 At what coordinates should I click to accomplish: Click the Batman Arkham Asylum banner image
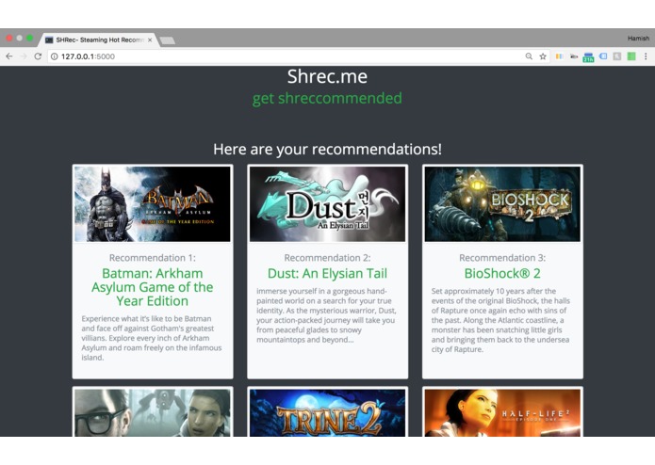coord(153,204)
